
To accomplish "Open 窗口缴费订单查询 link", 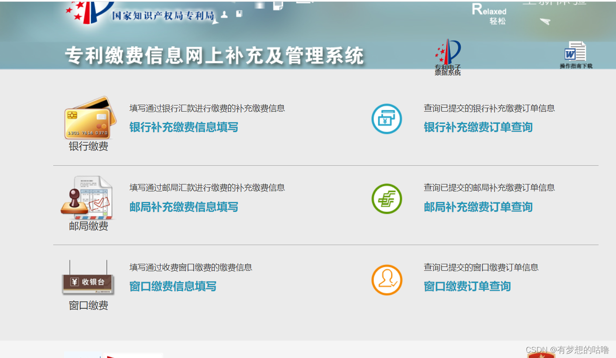I will pos(467,286).
